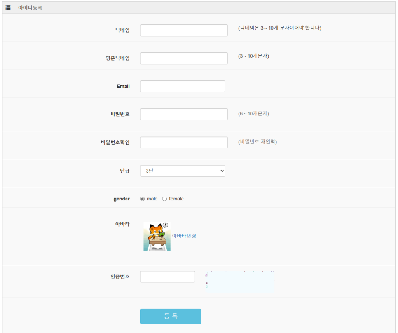The image size is (398, 333).
Task: Click the fox avatar thumbnail
Action: coord(157,237)
